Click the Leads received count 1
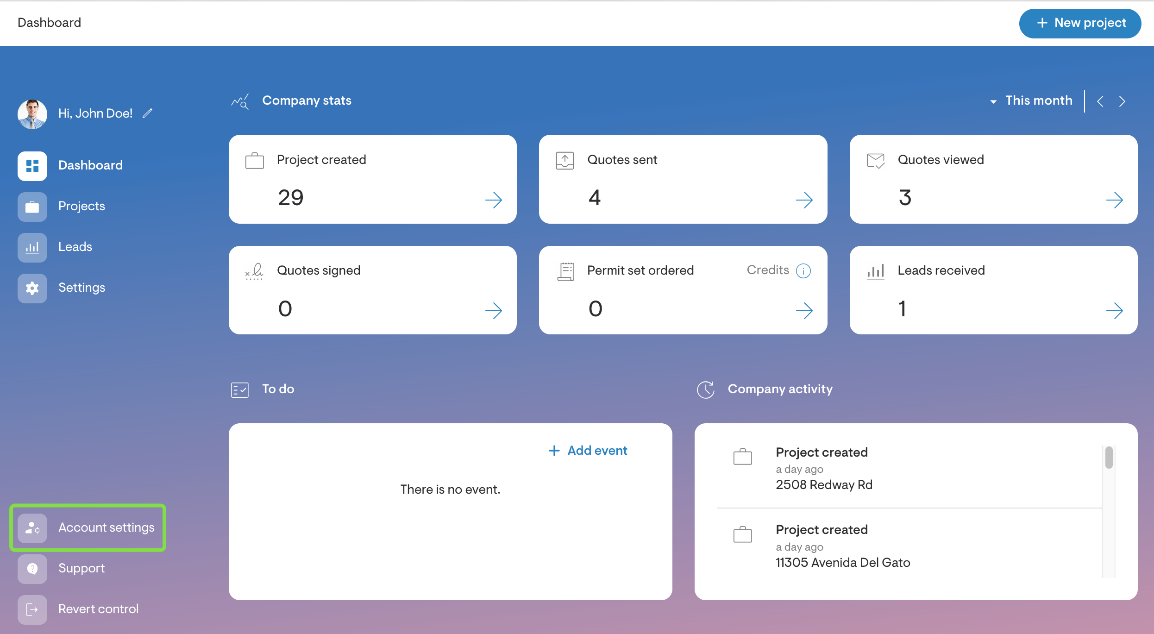The width and height of the screenshot is (1154, 634). point(902,308)
